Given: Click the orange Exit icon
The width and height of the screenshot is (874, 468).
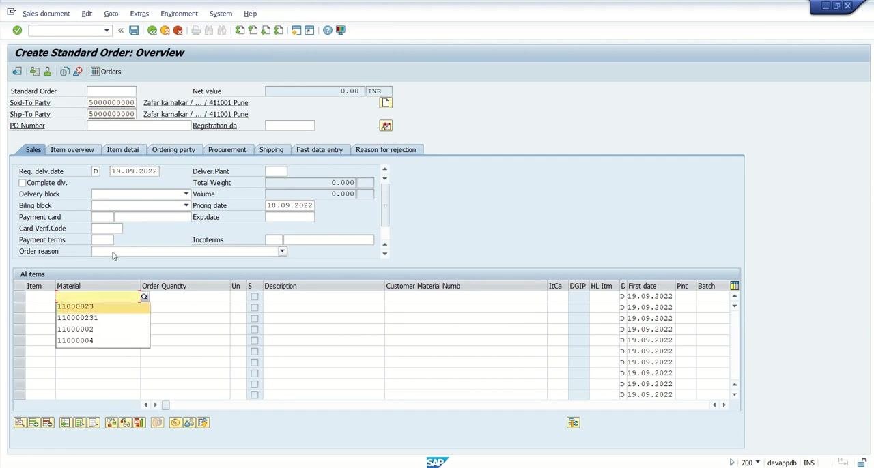Looking at the screenshot, I should [165, 30].
